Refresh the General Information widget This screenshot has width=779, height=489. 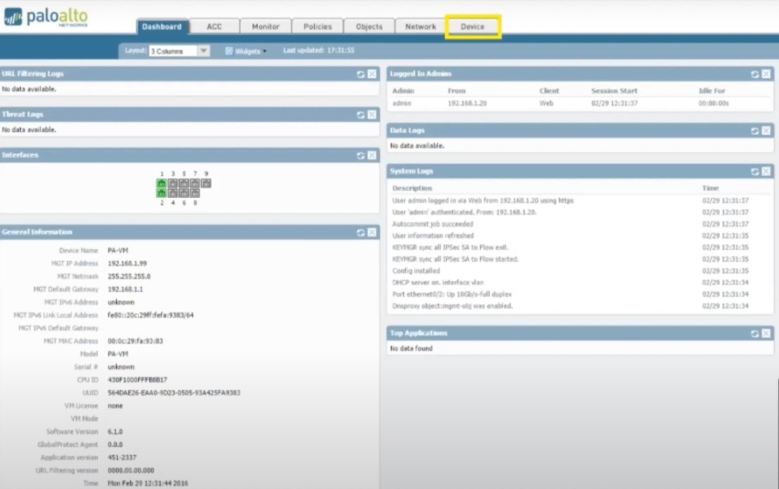(x=361, y=233)
